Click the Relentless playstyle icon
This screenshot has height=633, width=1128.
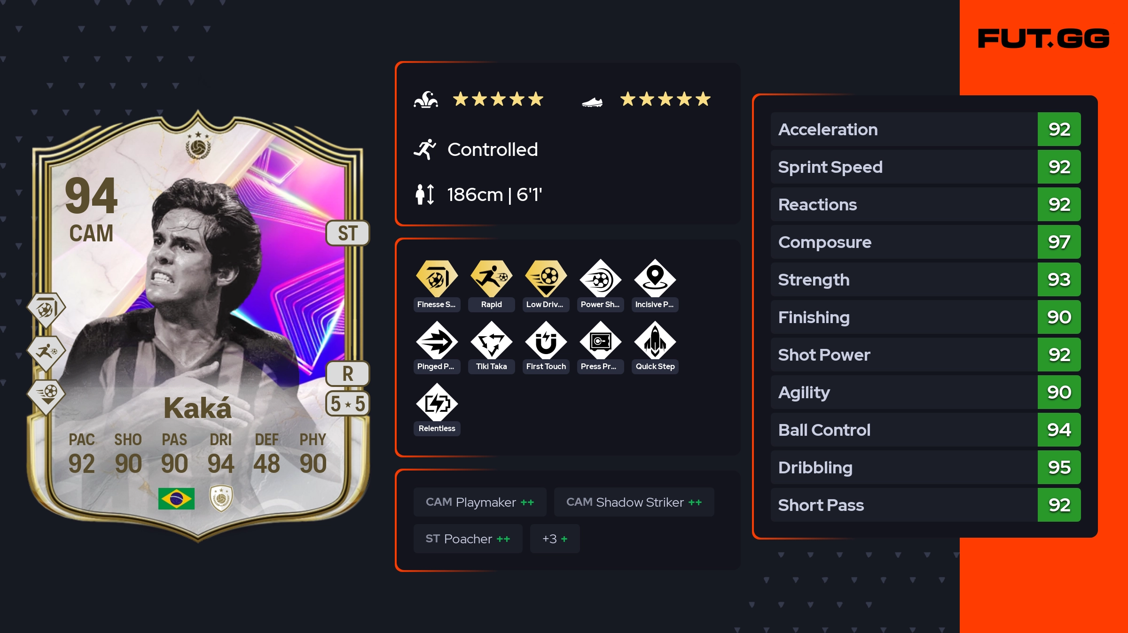tap(437, 402)
